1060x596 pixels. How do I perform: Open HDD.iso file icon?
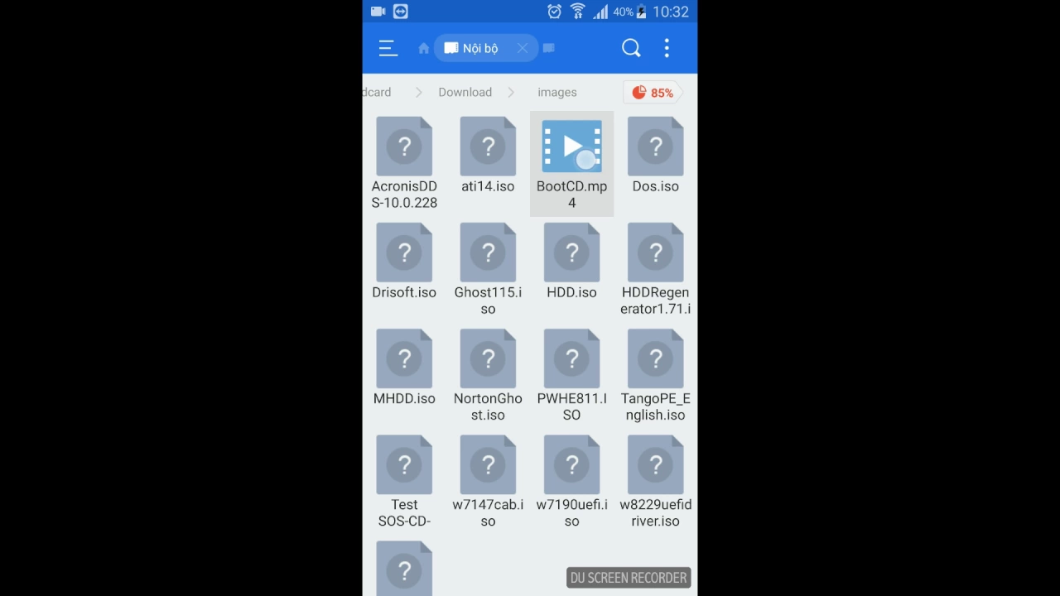point(571,252)
